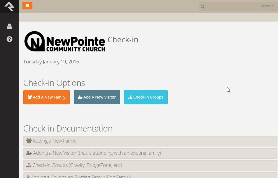Screen dimensions: 278x178
Task: Click the people icon on the orange Add A New Family button
Action: coord(30,97)
